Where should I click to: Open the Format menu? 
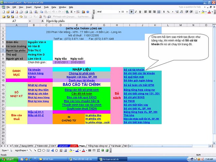click(37, 7)
